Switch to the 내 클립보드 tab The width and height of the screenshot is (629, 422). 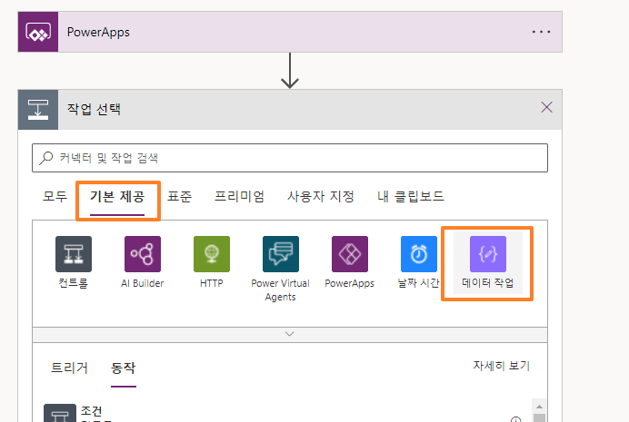pyautogui.click(x=410, y=197)
